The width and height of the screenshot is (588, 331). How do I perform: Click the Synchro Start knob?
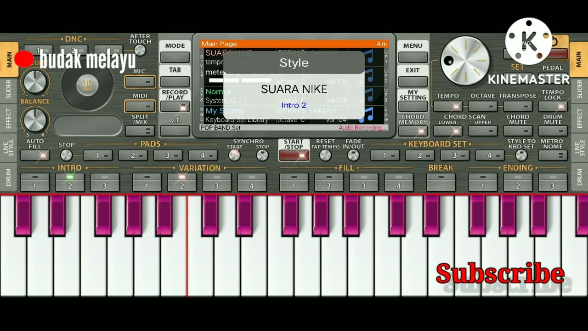click(234, 155)
